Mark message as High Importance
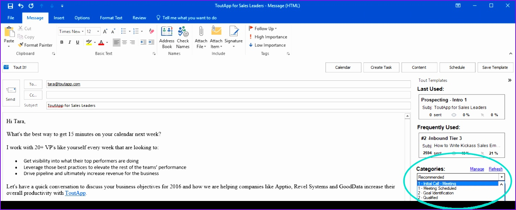 268,37
